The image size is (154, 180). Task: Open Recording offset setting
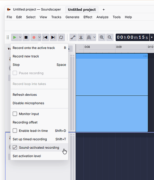(x=39, y=122)
